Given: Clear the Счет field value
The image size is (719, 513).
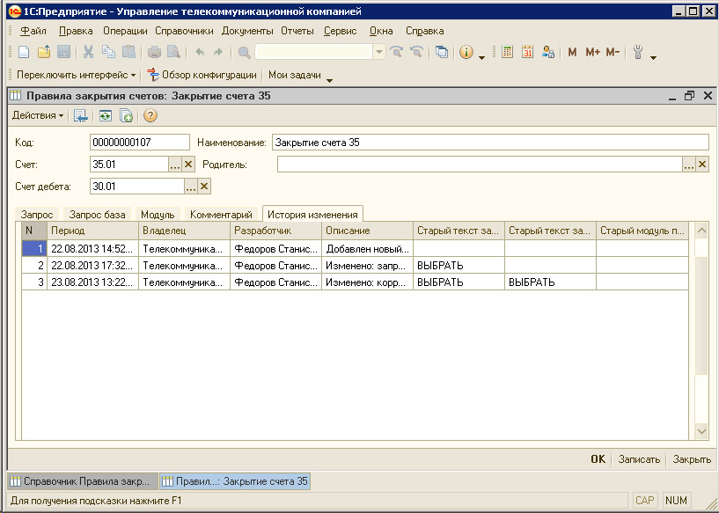Looking at the screenshot, I should pyautogui.click(x=188, y=165).
